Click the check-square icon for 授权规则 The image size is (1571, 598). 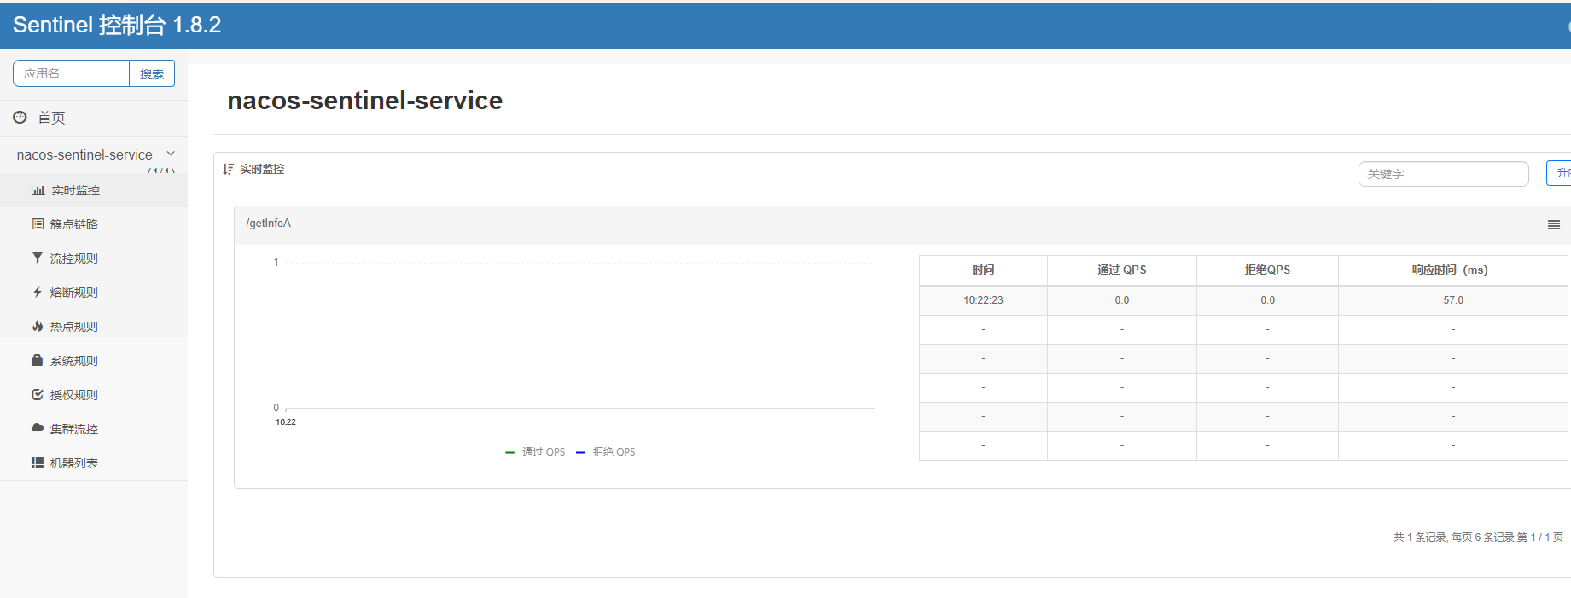pos(38,394)
